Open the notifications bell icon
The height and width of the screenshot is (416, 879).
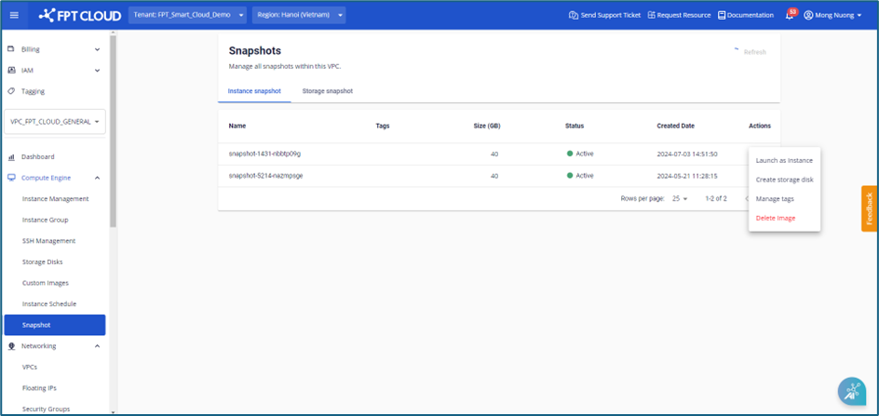(x=790, y=16)
